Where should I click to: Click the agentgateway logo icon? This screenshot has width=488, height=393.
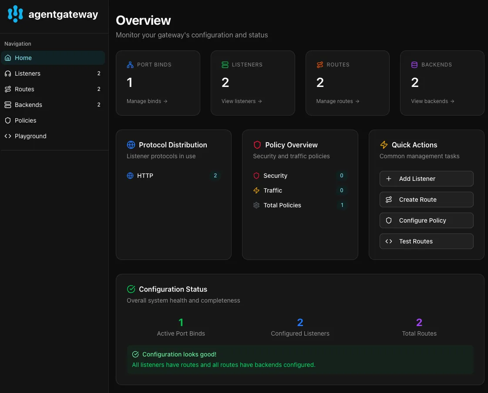15,14
